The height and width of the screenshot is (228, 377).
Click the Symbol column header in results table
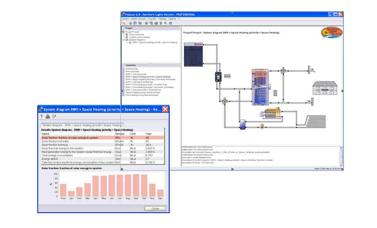tap(122, 134)
